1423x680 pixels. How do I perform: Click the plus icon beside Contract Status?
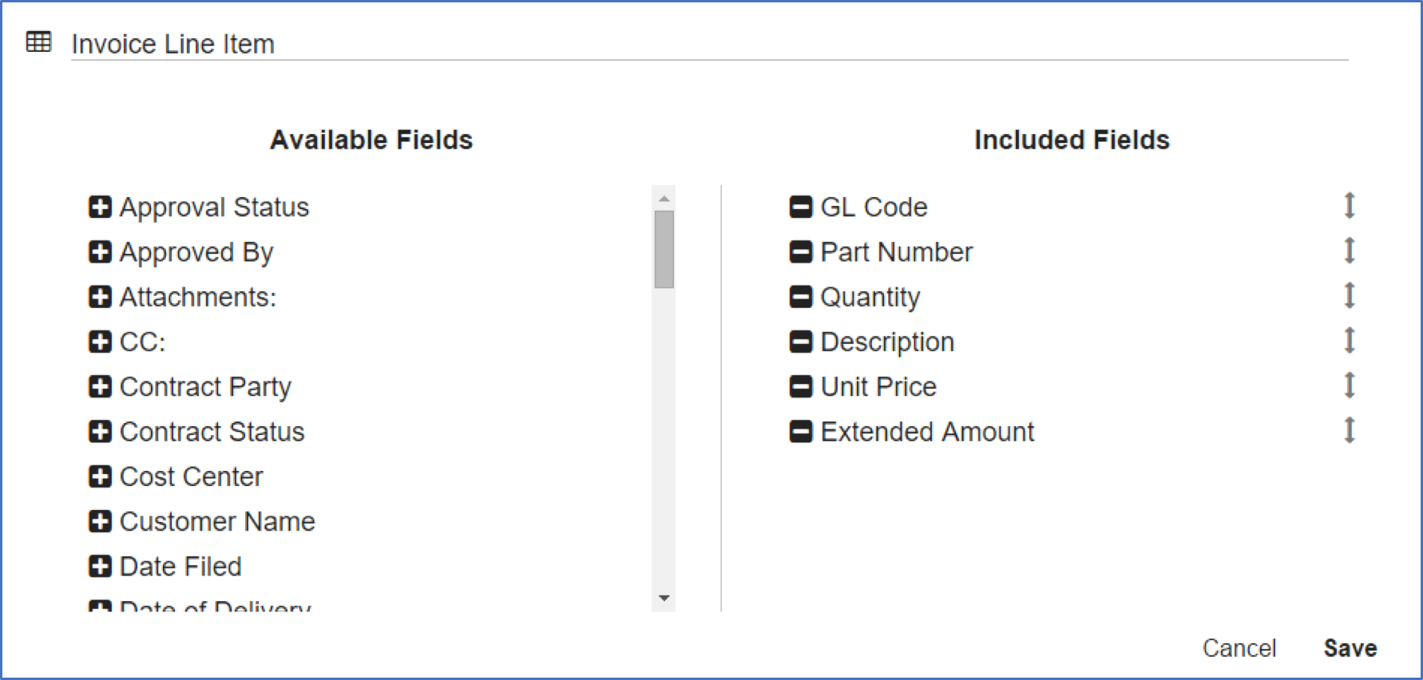(100, 432)
